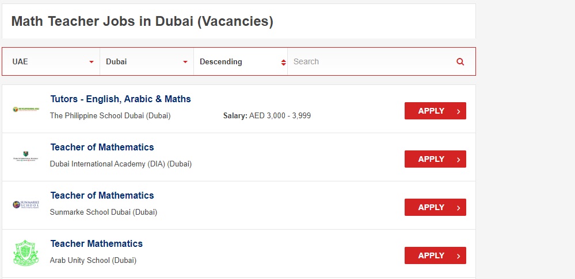Click chevron arrow on first Apply button
The width and height of the screenshot is (575, 279).
[458, 111]
